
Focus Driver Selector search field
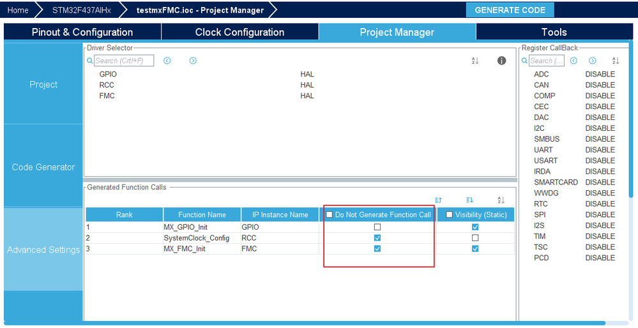124,61
